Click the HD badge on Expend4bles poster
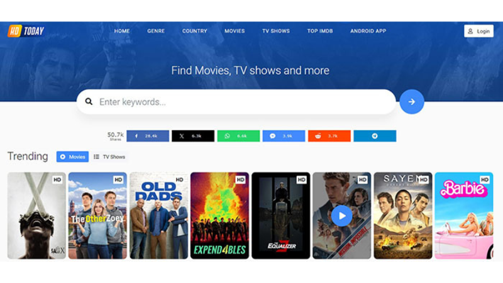This screenshot has height=283, width=503. pos(240,180)
